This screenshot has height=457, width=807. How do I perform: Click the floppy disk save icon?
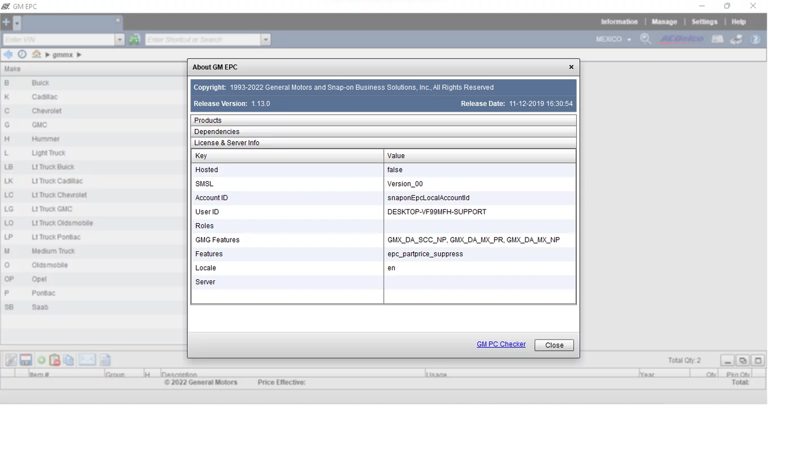click(26, 360)
